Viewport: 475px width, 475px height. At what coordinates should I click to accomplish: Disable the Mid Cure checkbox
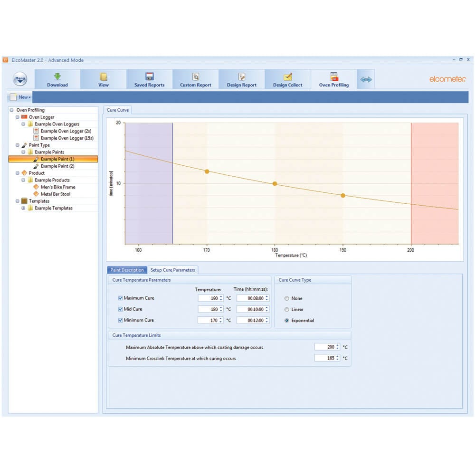tap(122, 309)
